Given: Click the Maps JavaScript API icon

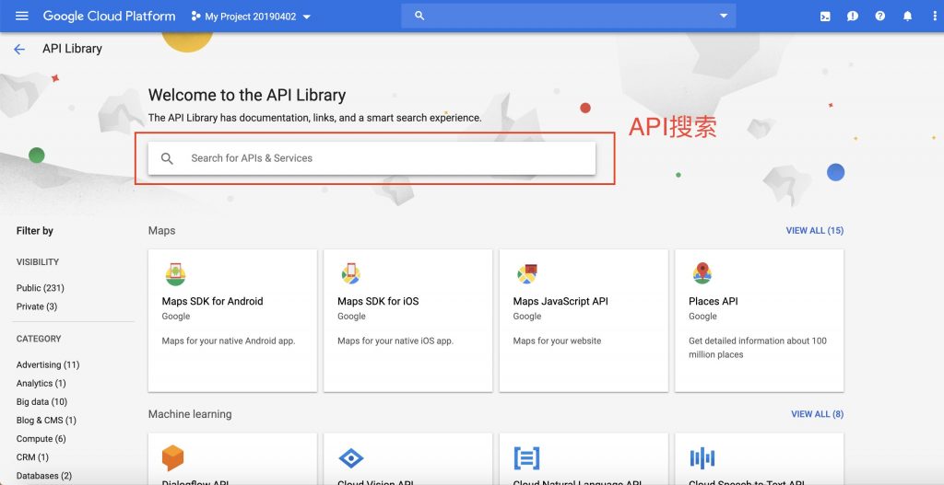Looking at the screenshot, I should [x=526, y=274].
